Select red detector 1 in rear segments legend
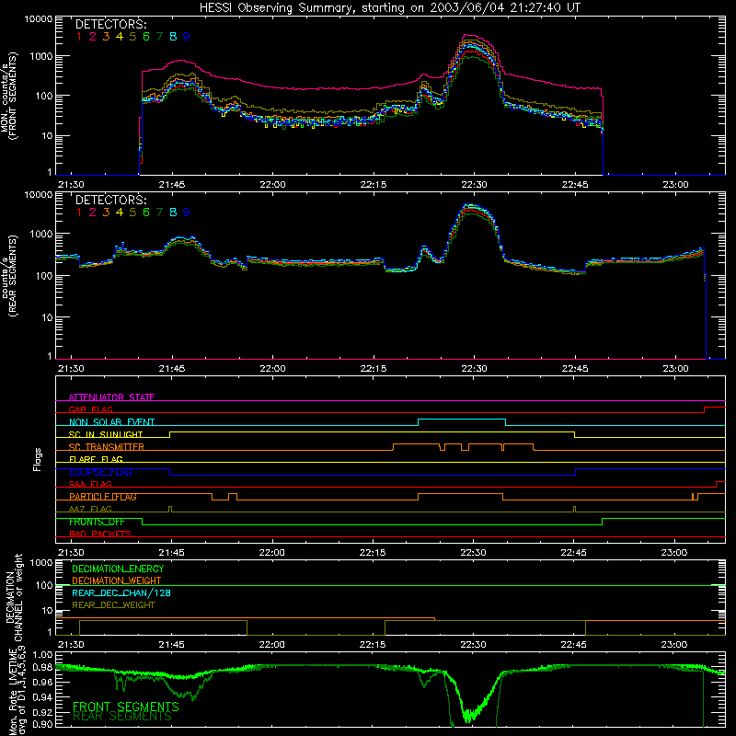This screenshot has width=736, height=736. (x=79, y=213)
